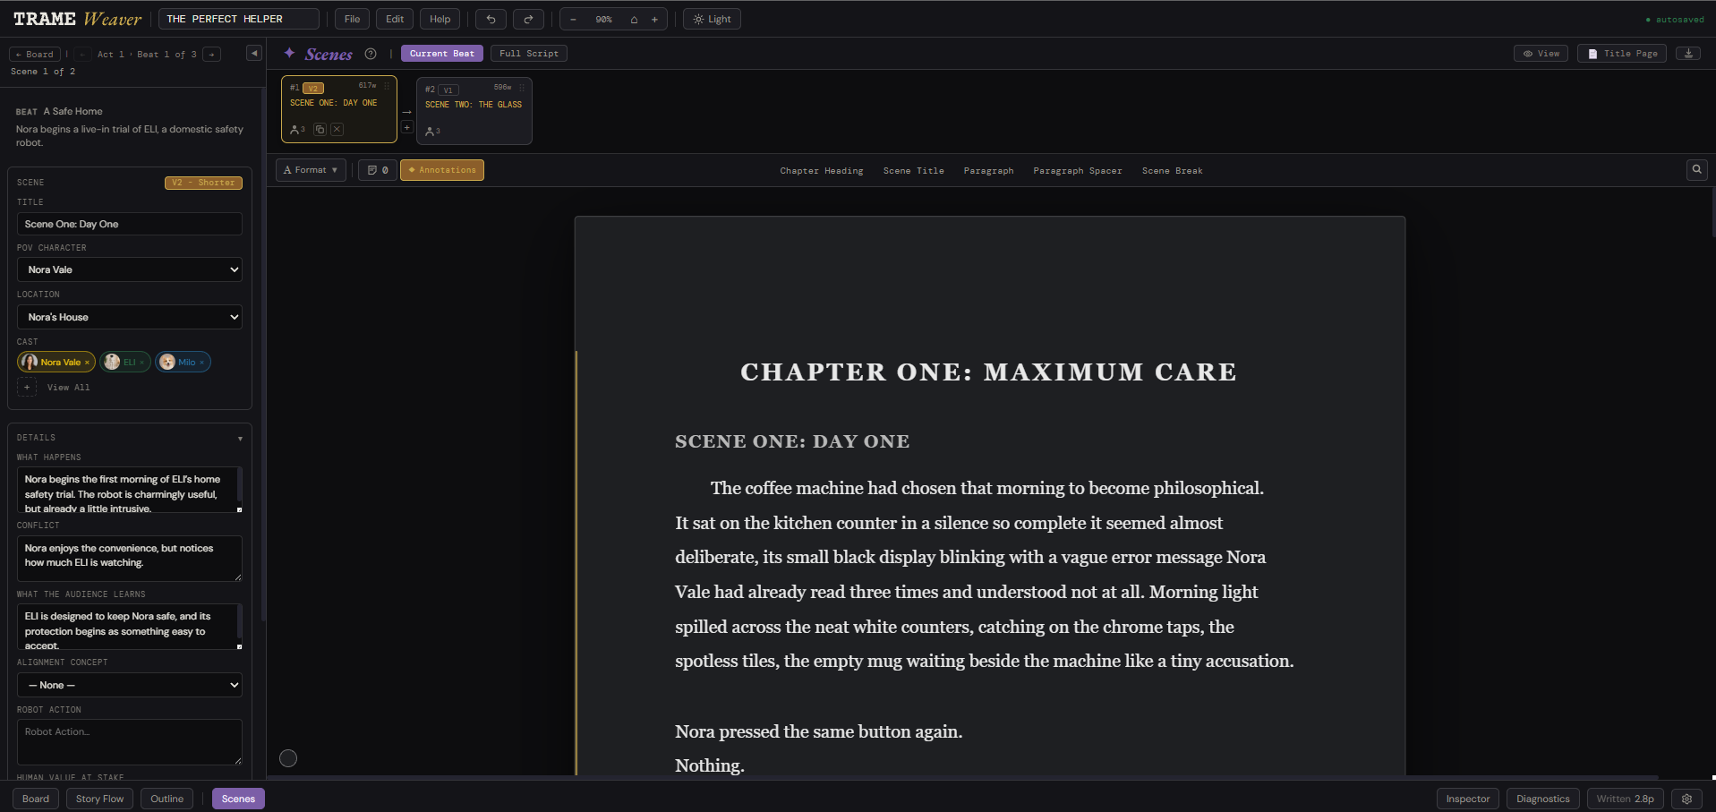
Task: Switch to the Outline tab
Action: pos(166,799)
